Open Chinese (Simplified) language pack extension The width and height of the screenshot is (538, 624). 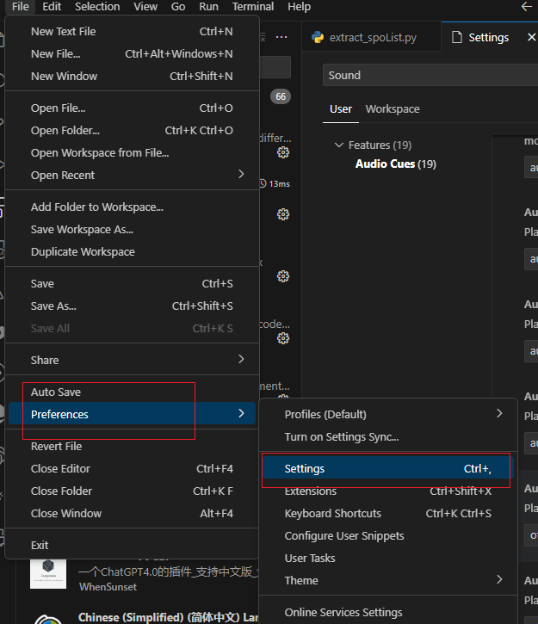169,617
